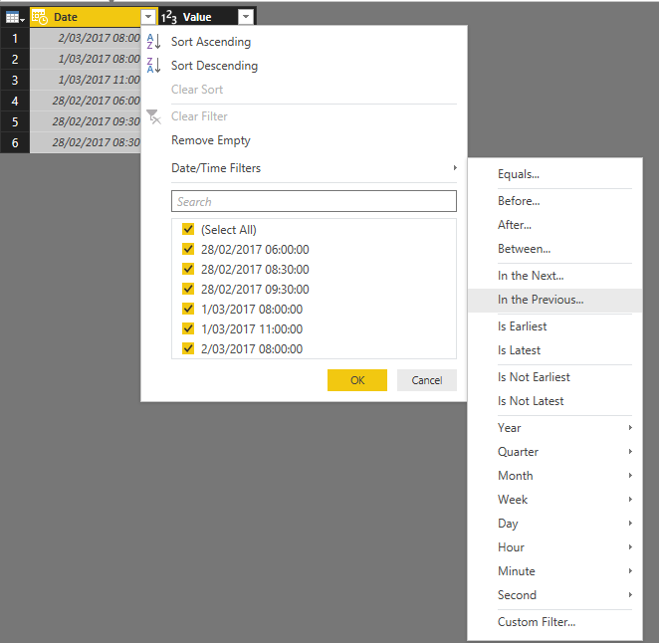Click the Value column 123 type icon
The image size is (659, 643).
[169, 17]
